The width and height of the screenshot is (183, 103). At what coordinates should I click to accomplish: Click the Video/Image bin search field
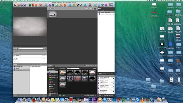[x=73, y=68]
